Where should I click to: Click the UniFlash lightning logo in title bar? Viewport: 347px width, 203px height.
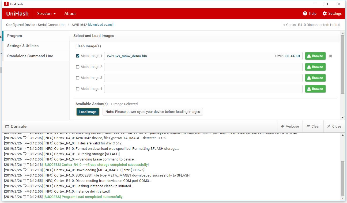point(6,4)
